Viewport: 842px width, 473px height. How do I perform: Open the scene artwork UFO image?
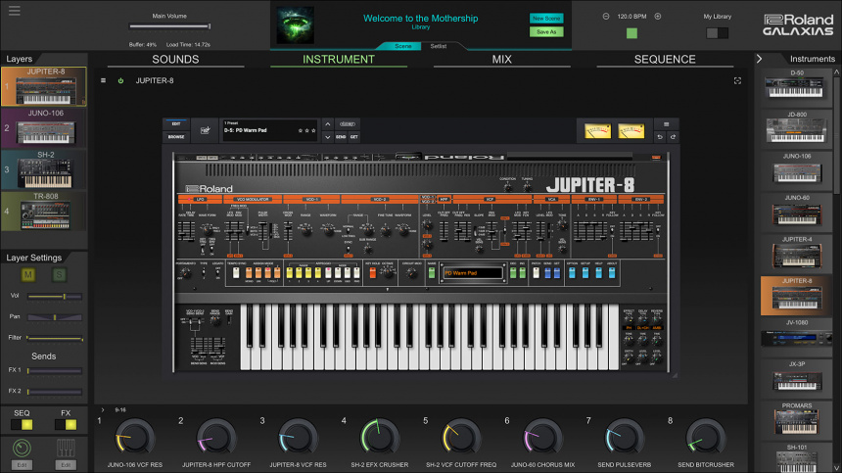click(295, 25)
